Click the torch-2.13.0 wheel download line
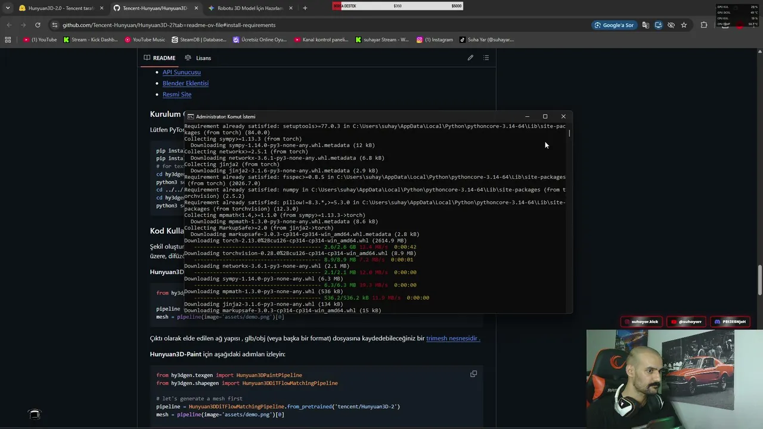Screen dimensions: 763x429 point(296,241)
